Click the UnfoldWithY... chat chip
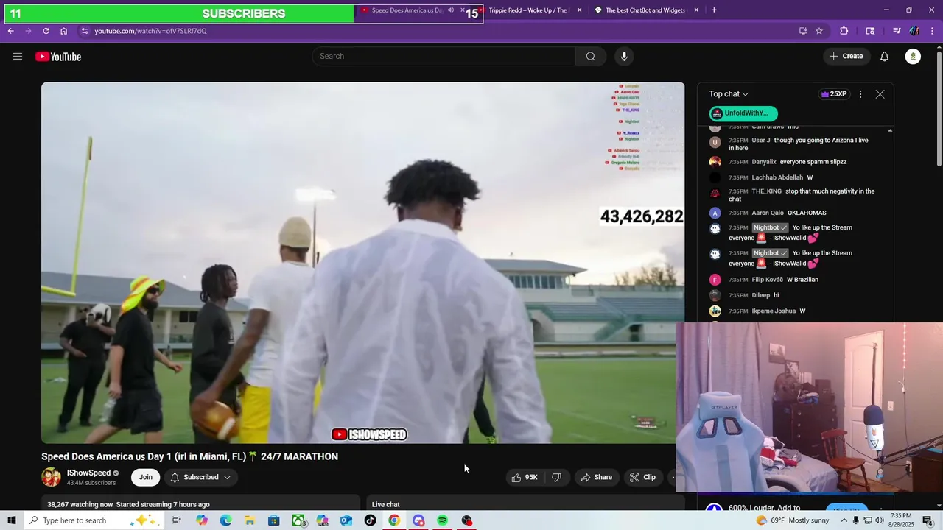The height and width of the screenshot is (530, 943). click(743, 113)
